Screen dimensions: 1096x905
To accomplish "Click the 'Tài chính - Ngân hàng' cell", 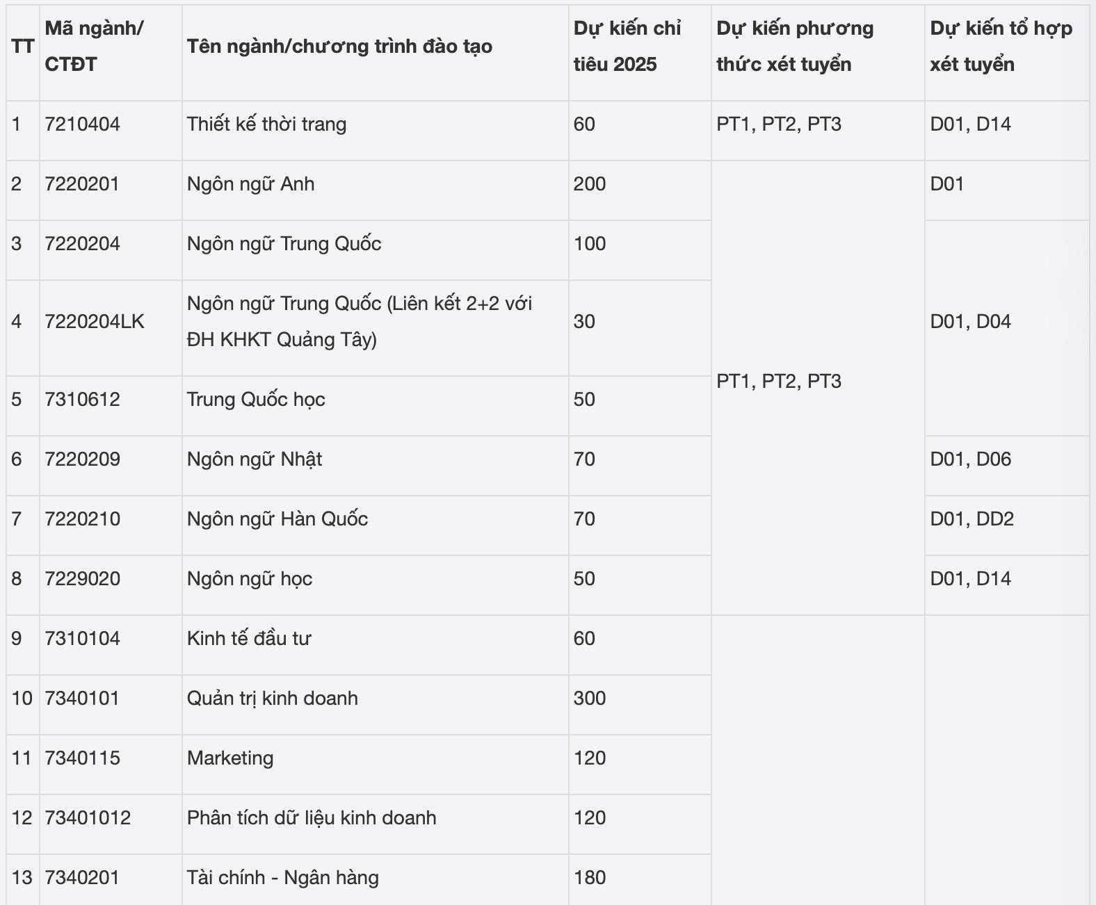I will click(283, 878).
